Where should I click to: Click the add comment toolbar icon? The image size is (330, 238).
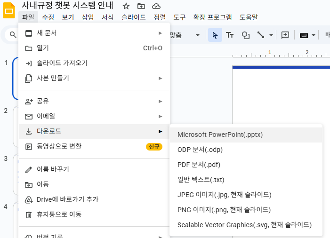(285, 35)
